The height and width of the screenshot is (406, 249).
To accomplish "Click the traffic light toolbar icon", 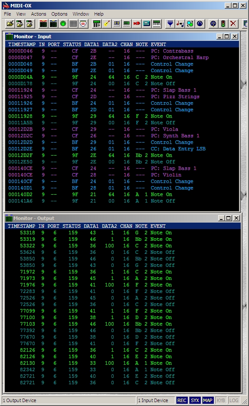I will tap(223, 24).
